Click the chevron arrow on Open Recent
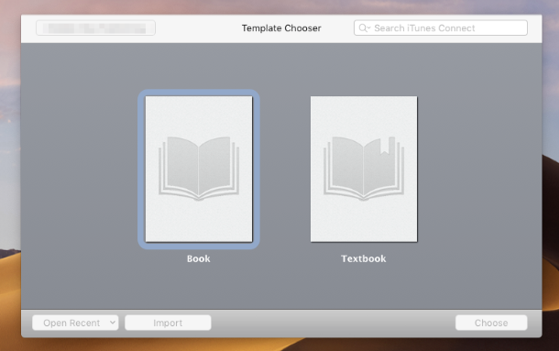559x351 pixels. click(113, 323)
